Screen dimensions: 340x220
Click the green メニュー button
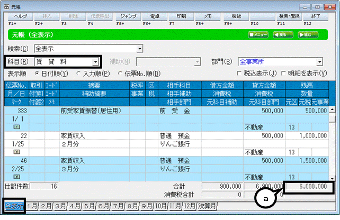click(x=258, y=35)
